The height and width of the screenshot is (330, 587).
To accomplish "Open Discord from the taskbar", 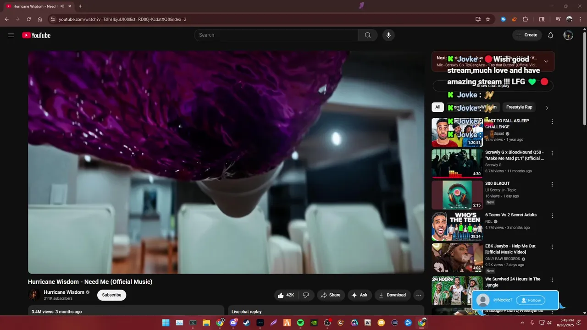I will [x=233, y=323].
